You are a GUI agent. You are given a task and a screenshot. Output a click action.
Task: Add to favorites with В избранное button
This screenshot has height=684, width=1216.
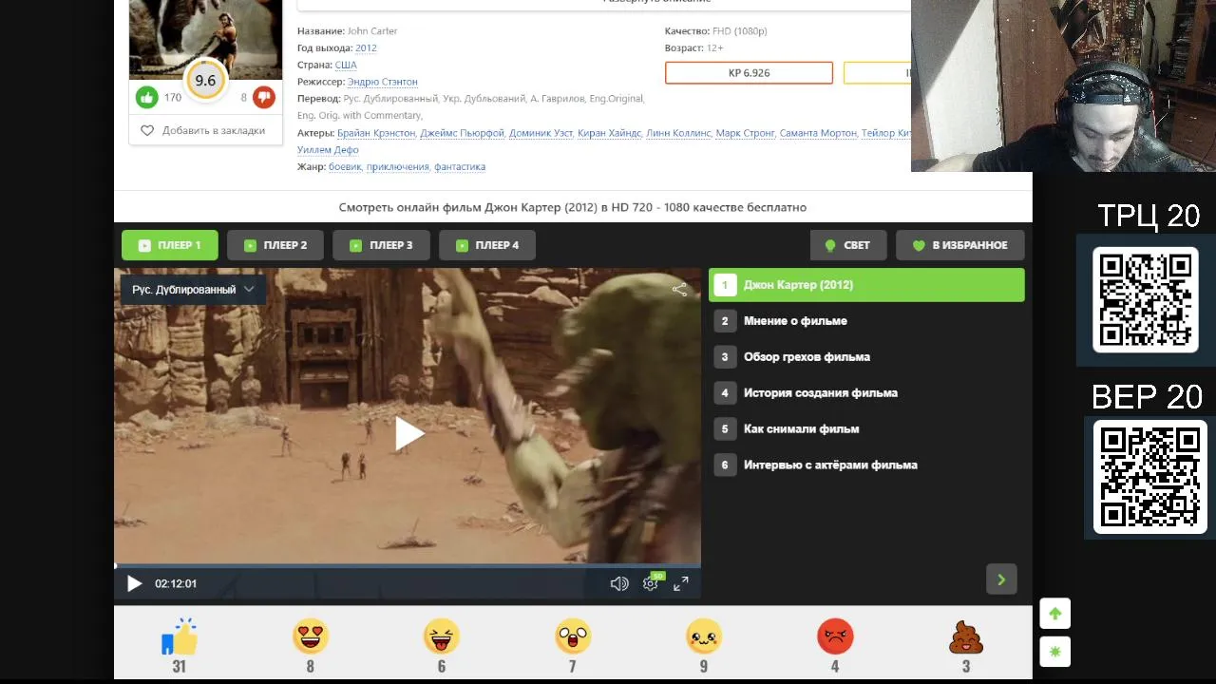pos(959,245)
